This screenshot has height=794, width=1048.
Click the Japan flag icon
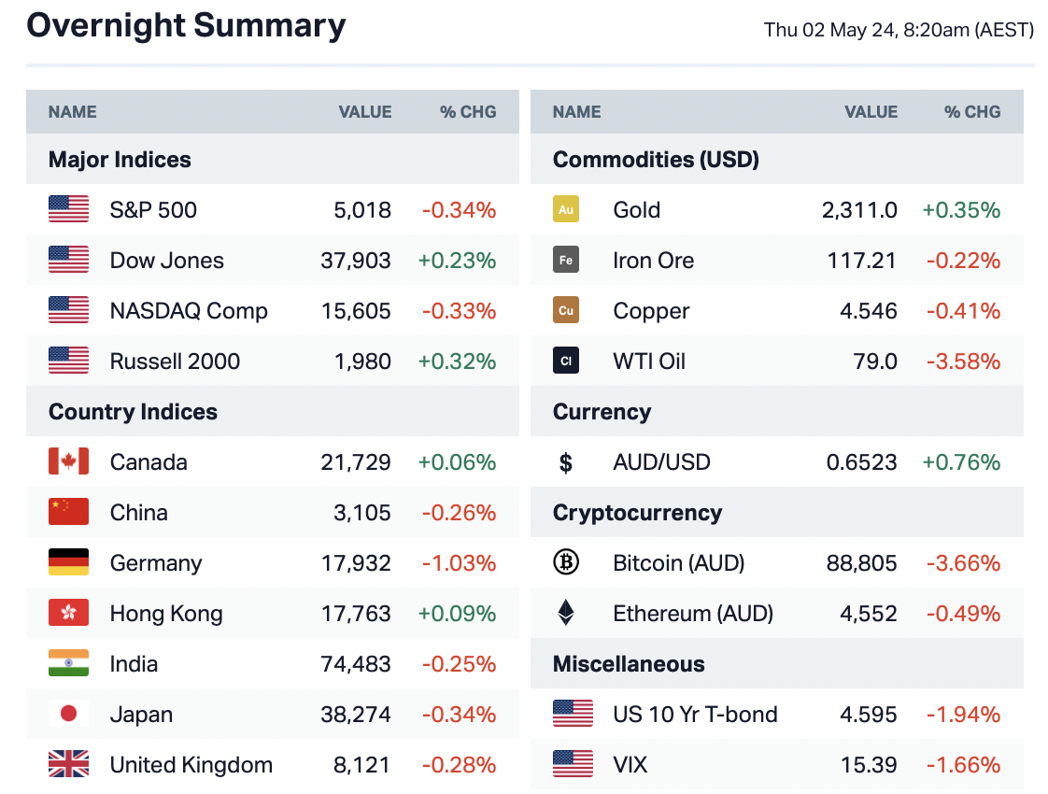click(x=69, y=715)
